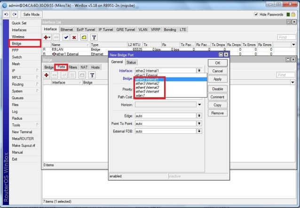Sort Bridge ports by Interface column header

tap(66, 83)
